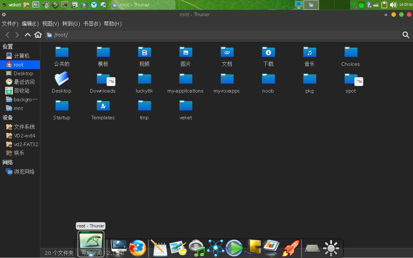Launch terminal from the top panel
The height and width of the screenshot is (258, 413).
click(x=65, y=5)
